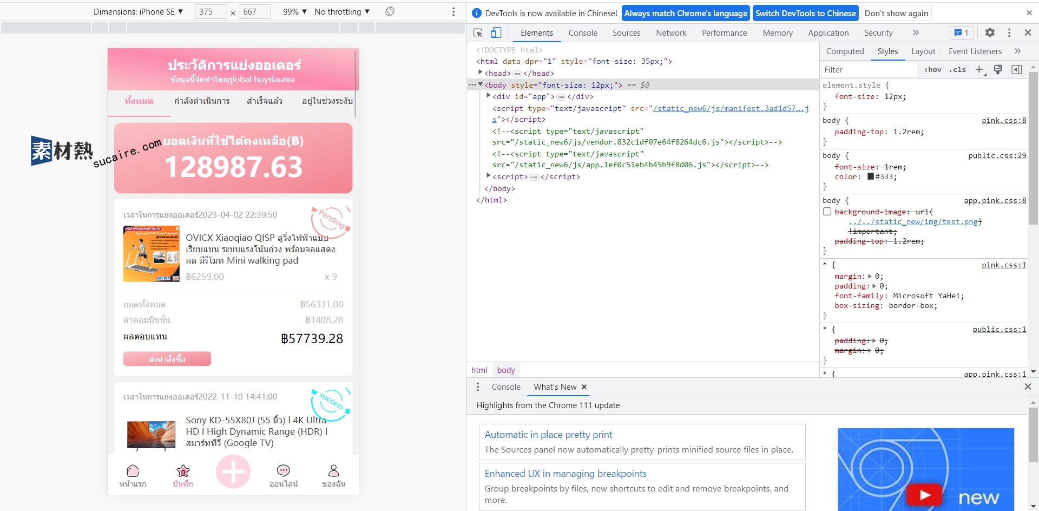The height and width of the screenshot is (511, 1039).
Task: Tap the online chat bubble icon
Action: pos(284,470)
